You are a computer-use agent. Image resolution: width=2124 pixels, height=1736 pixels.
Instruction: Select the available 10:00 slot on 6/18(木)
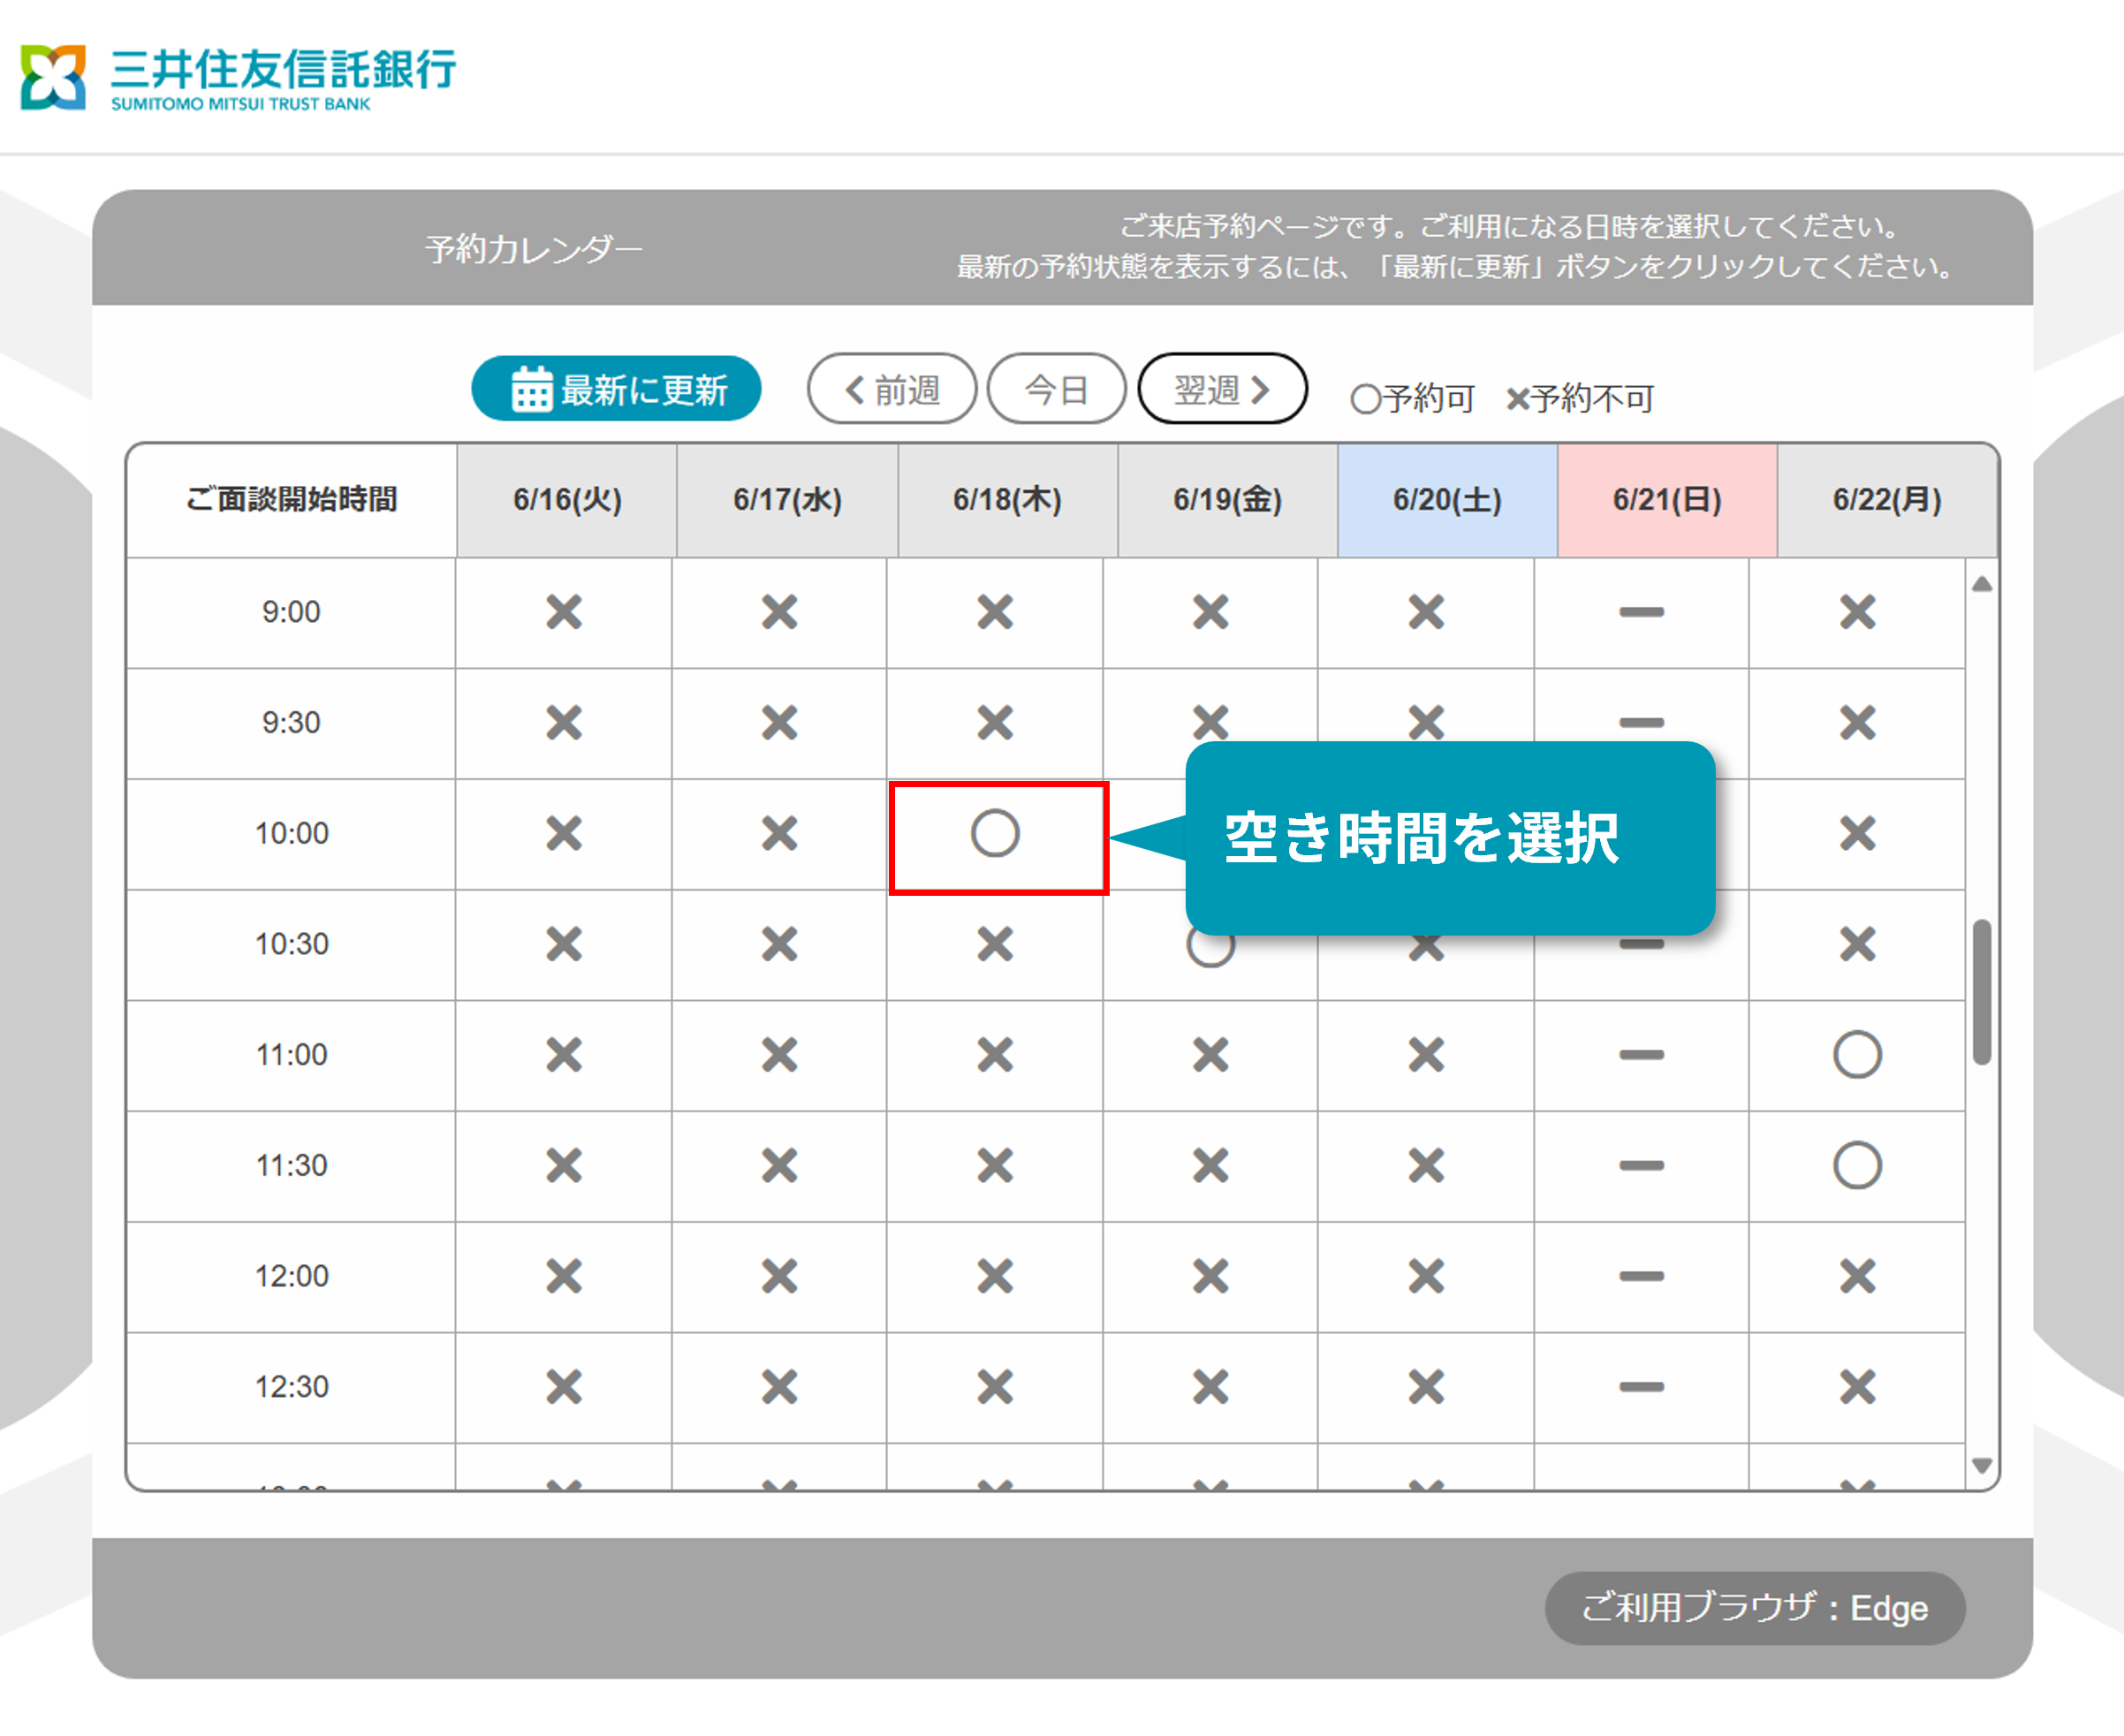[x=995, y=833]
